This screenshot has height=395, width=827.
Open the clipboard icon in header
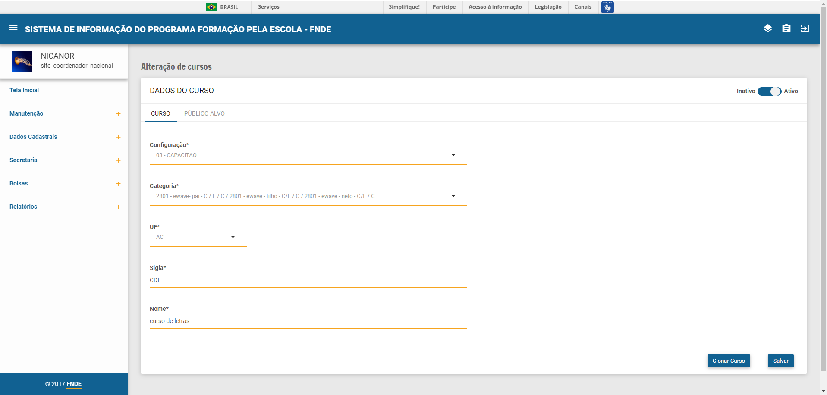(x=786, y=28)
